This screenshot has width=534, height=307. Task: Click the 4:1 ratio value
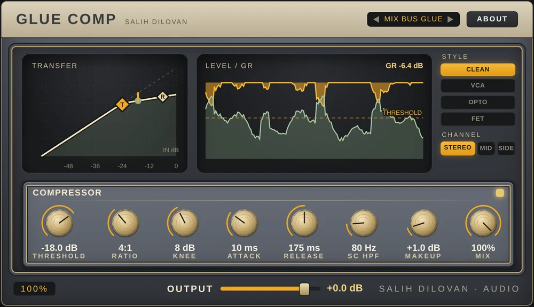125,248
